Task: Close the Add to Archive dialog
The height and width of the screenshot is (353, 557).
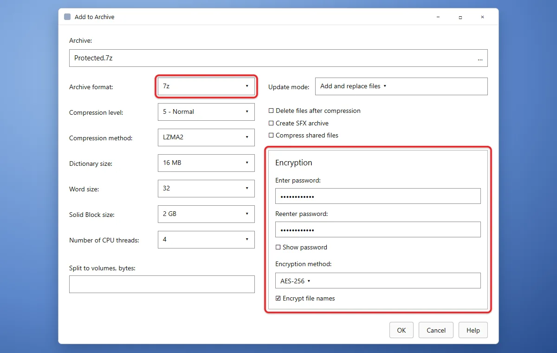Action: pos(483,17)
